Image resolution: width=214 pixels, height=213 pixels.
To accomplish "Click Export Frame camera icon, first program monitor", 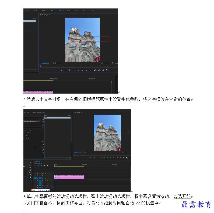I will tap(103, 70).
